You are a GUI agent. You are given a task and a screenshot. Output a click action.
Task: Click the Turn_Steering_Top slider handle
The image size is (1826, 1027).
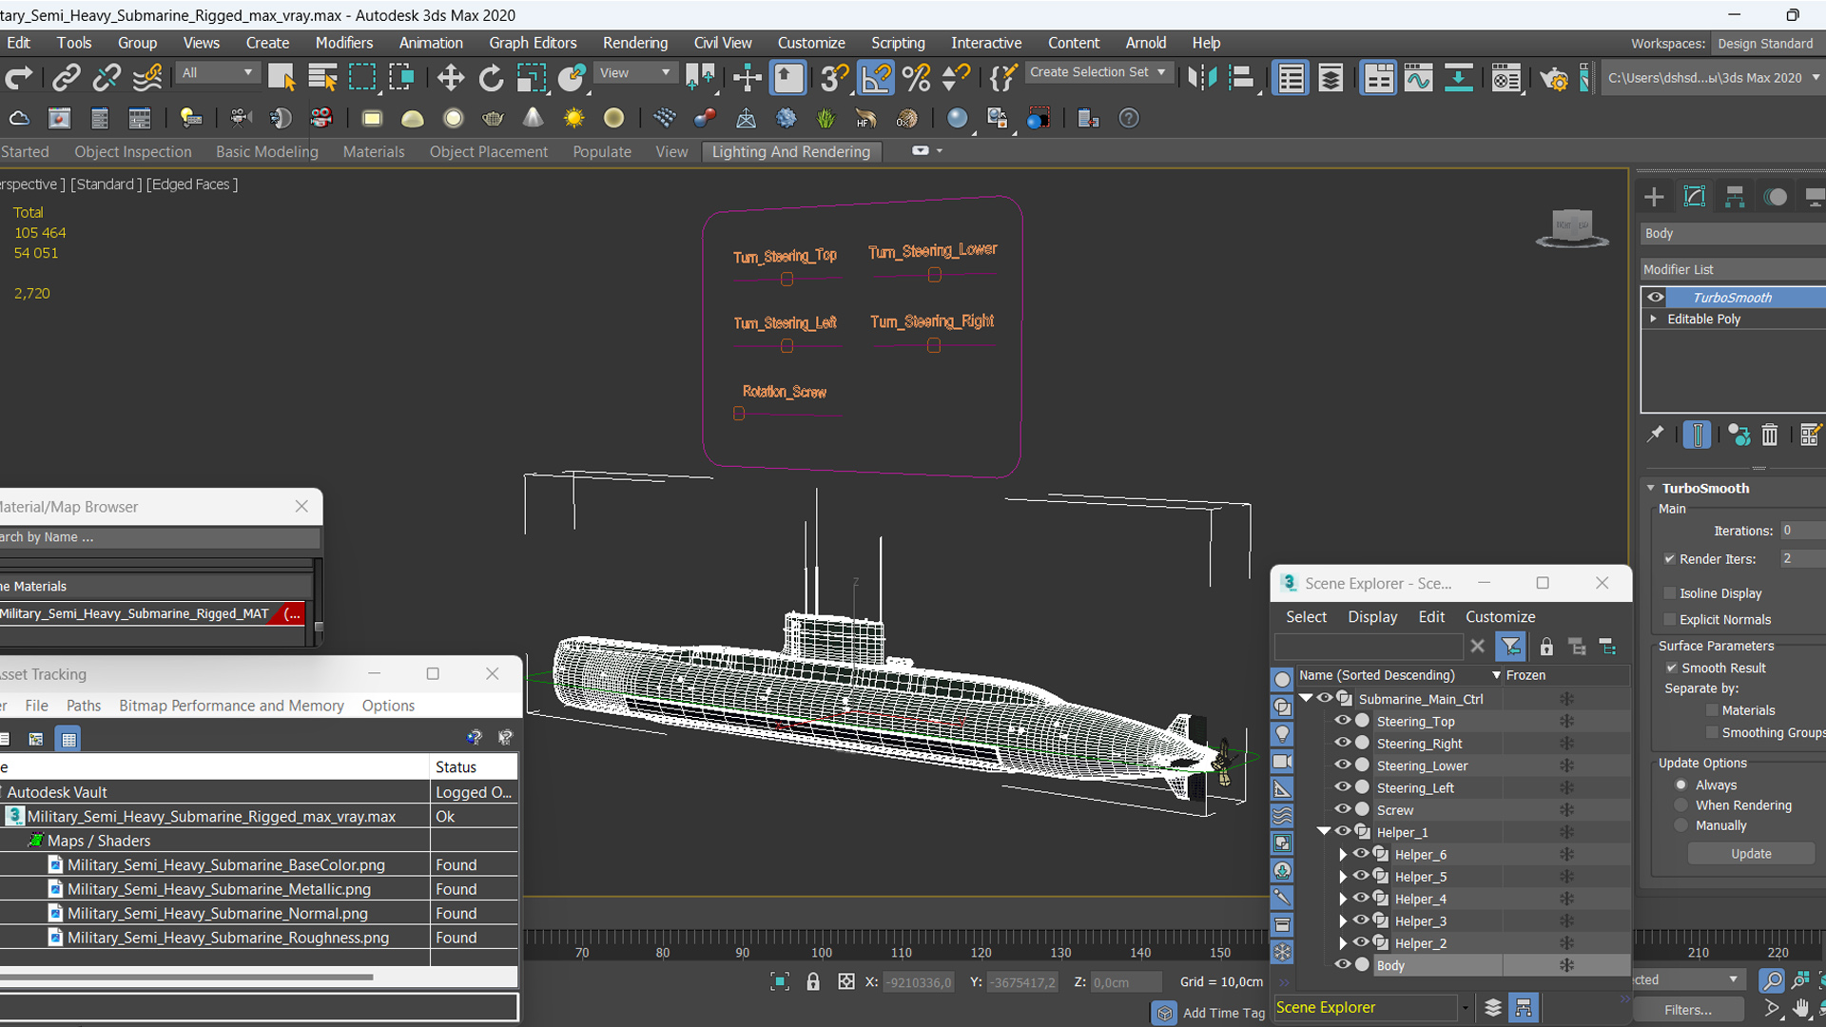(787, 280)
